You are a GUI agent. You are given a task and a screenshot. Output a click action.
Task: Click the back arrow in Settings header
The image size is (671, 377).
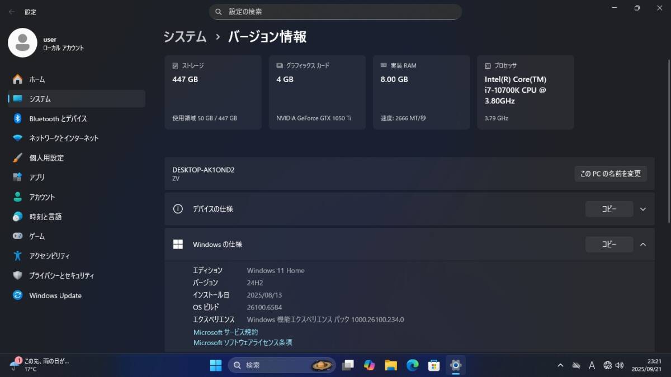coord(12,12)
